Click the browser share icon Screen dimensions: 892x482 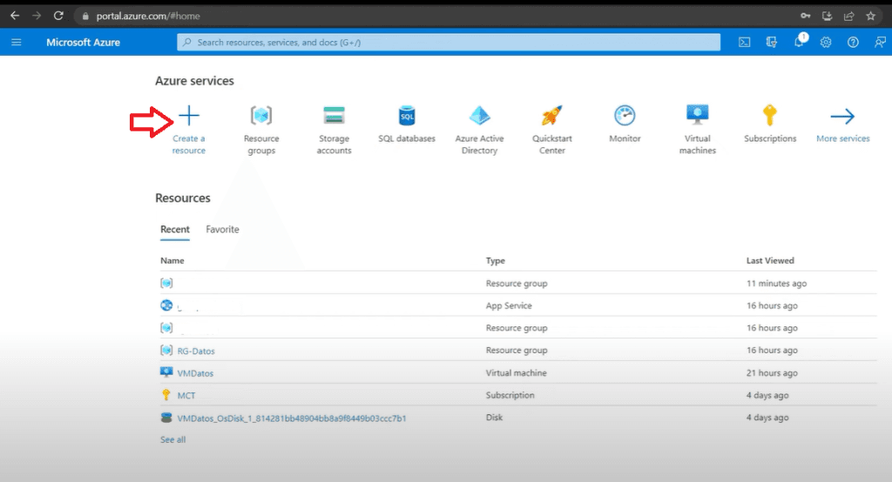(848, 16)
